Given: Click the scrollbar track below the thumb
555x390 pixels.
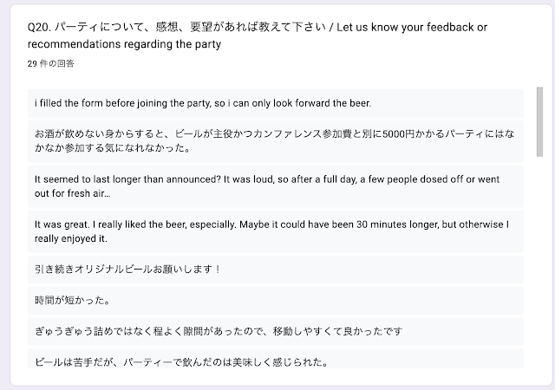Looking at the screenshot, I should click(x=539, y=260).
